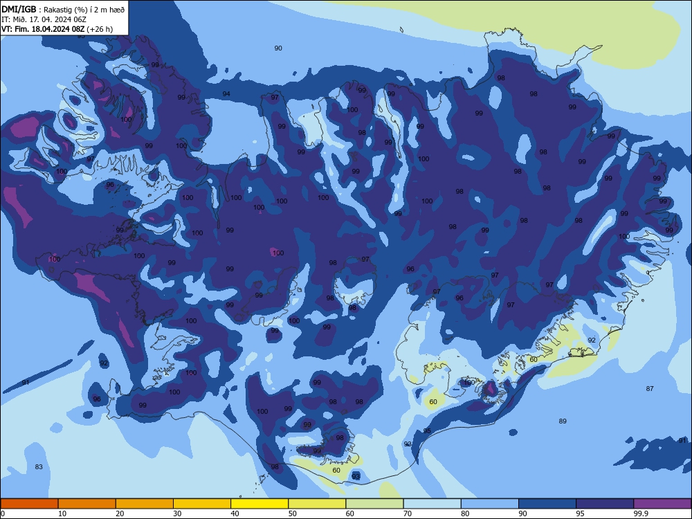Click the 0–10 dark orange legend swatch
This screenshot has width=692, height=519.
click(30, 504)
